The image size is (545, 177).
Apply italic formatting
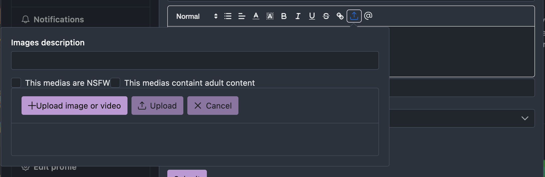click(x=298, y=16)
